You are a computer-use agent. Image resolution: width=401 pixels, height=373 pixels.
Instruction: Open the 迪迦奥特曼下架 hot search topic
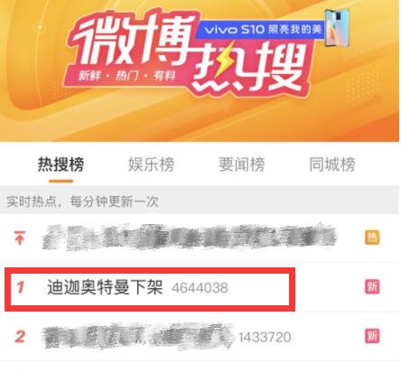tap(105, 287)
